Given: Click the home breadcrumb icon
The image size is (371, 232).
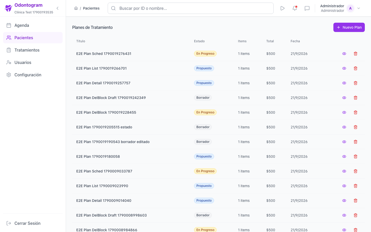Looking at the screenshot, I should click(x=76, y=8).
